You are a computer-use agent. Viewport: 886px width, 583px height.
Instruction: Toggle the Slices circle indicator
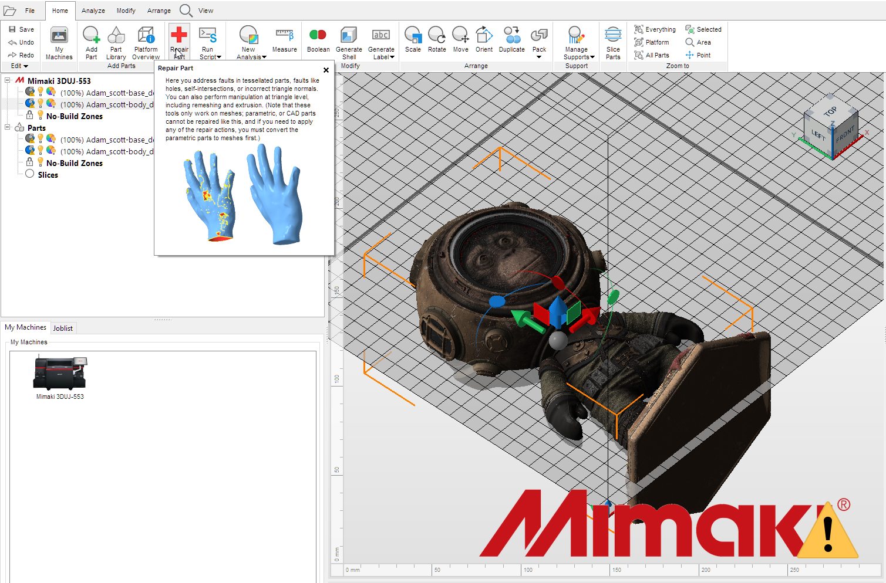click(x=29, y=174)
